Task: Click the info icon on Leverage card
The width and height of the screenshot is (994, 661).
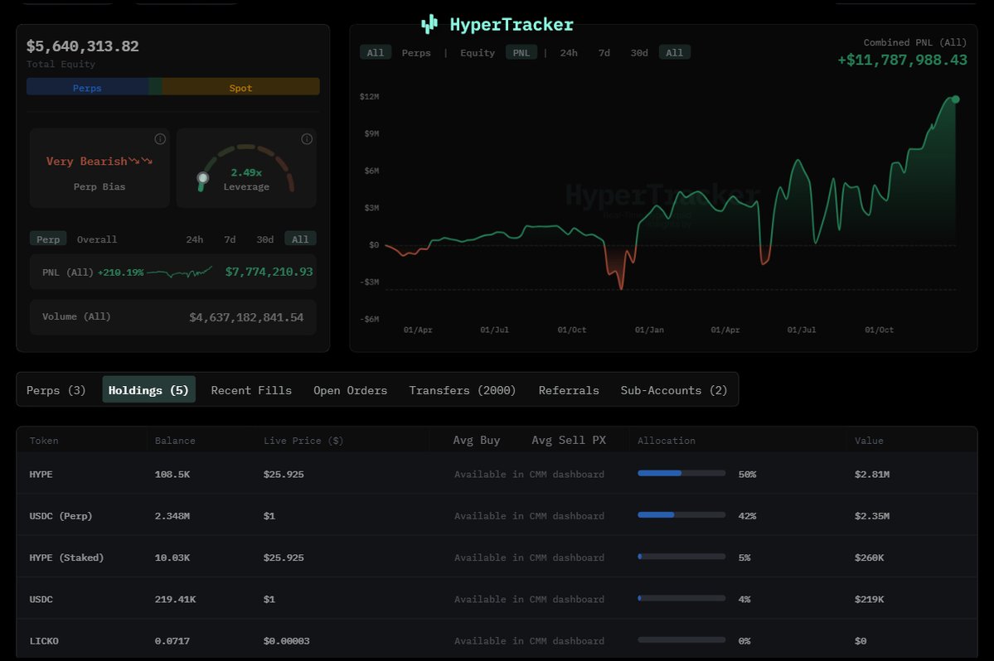Action: 307,139
